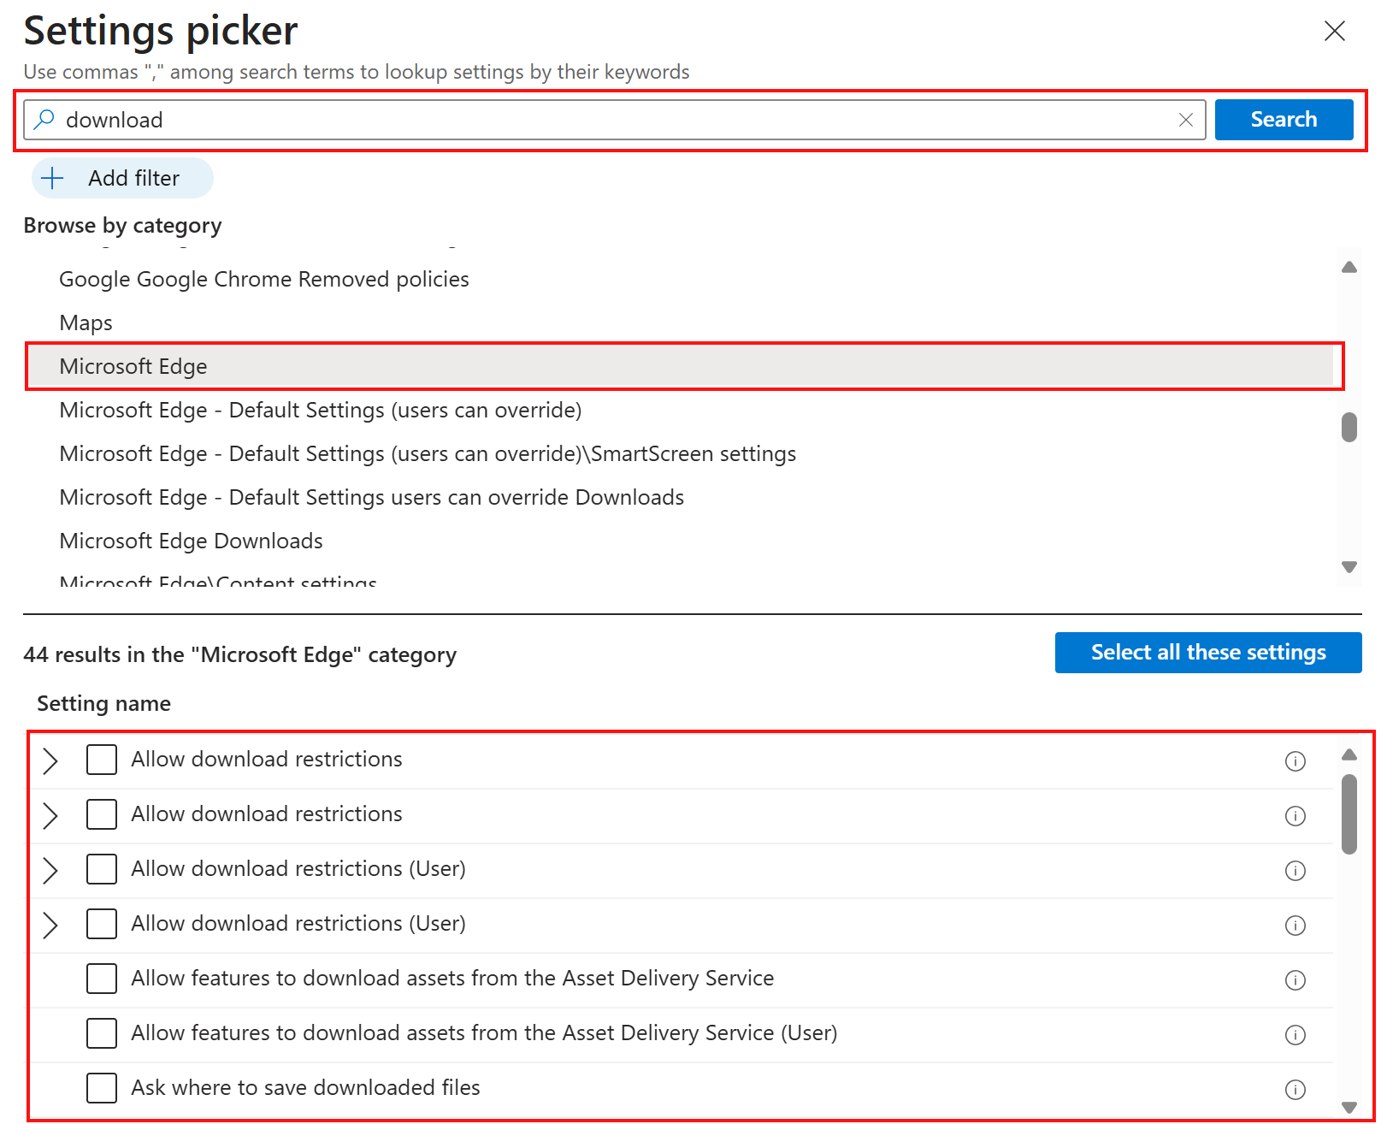
Task: Expand second Allow download restrictions (User) row
Action: coord(50,925)
